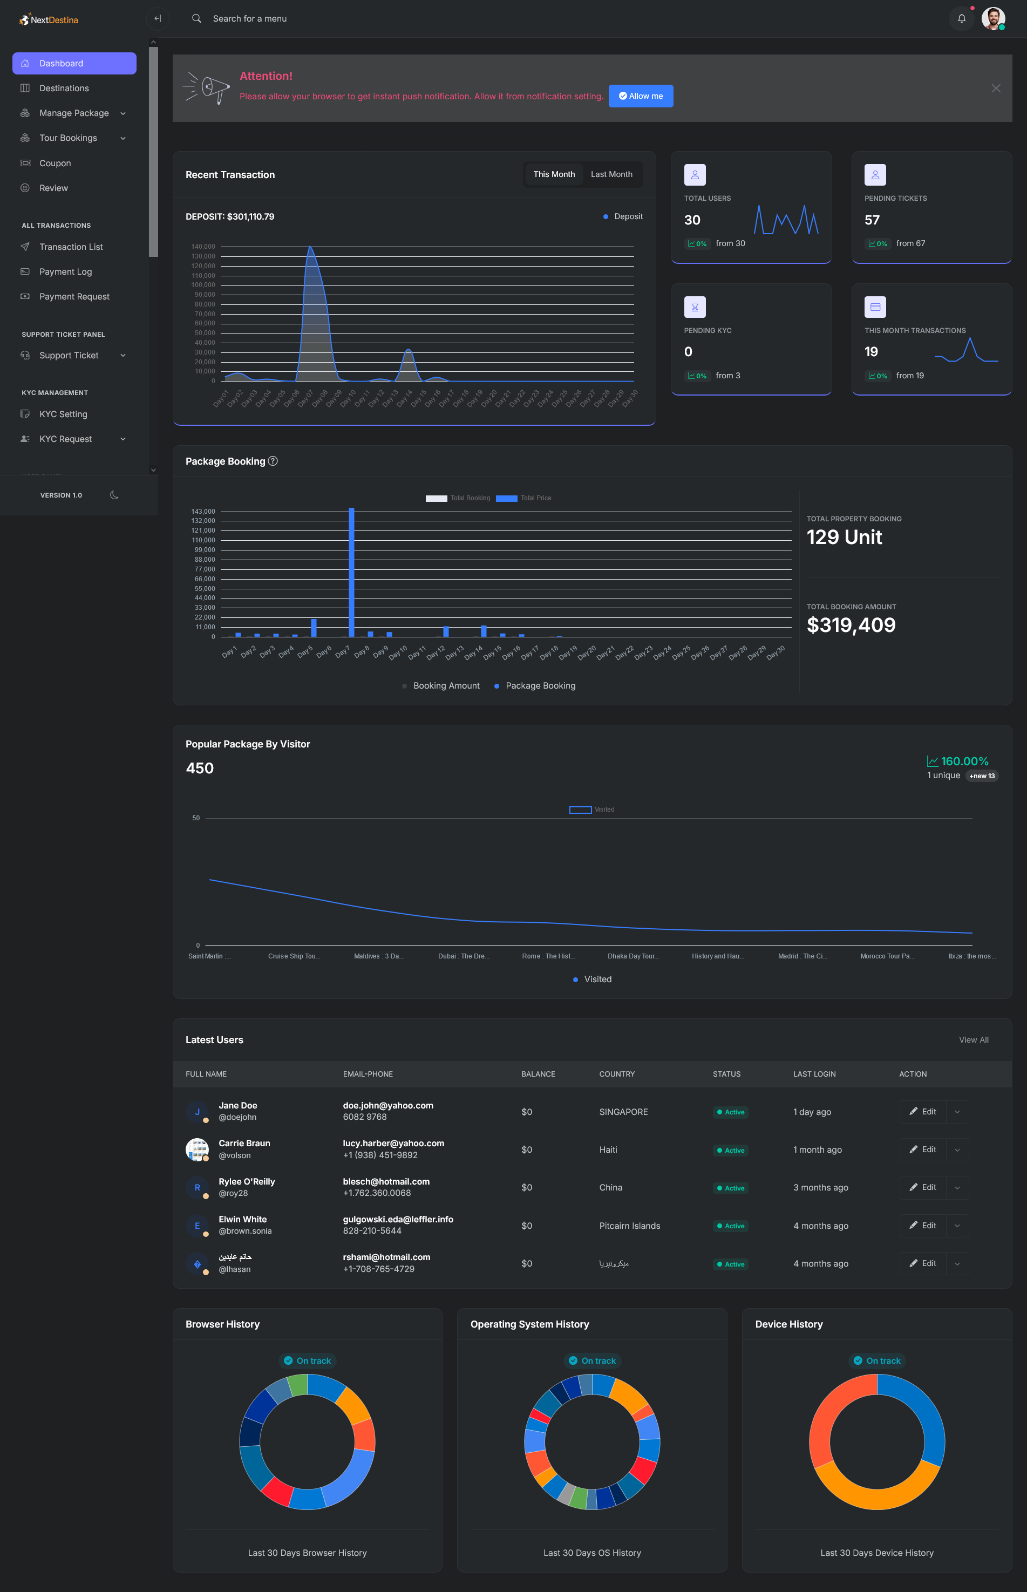The width and height of the screenshot is (1027, 1592).
Task: Click the Total Users card icon
Action: [695, 175]
